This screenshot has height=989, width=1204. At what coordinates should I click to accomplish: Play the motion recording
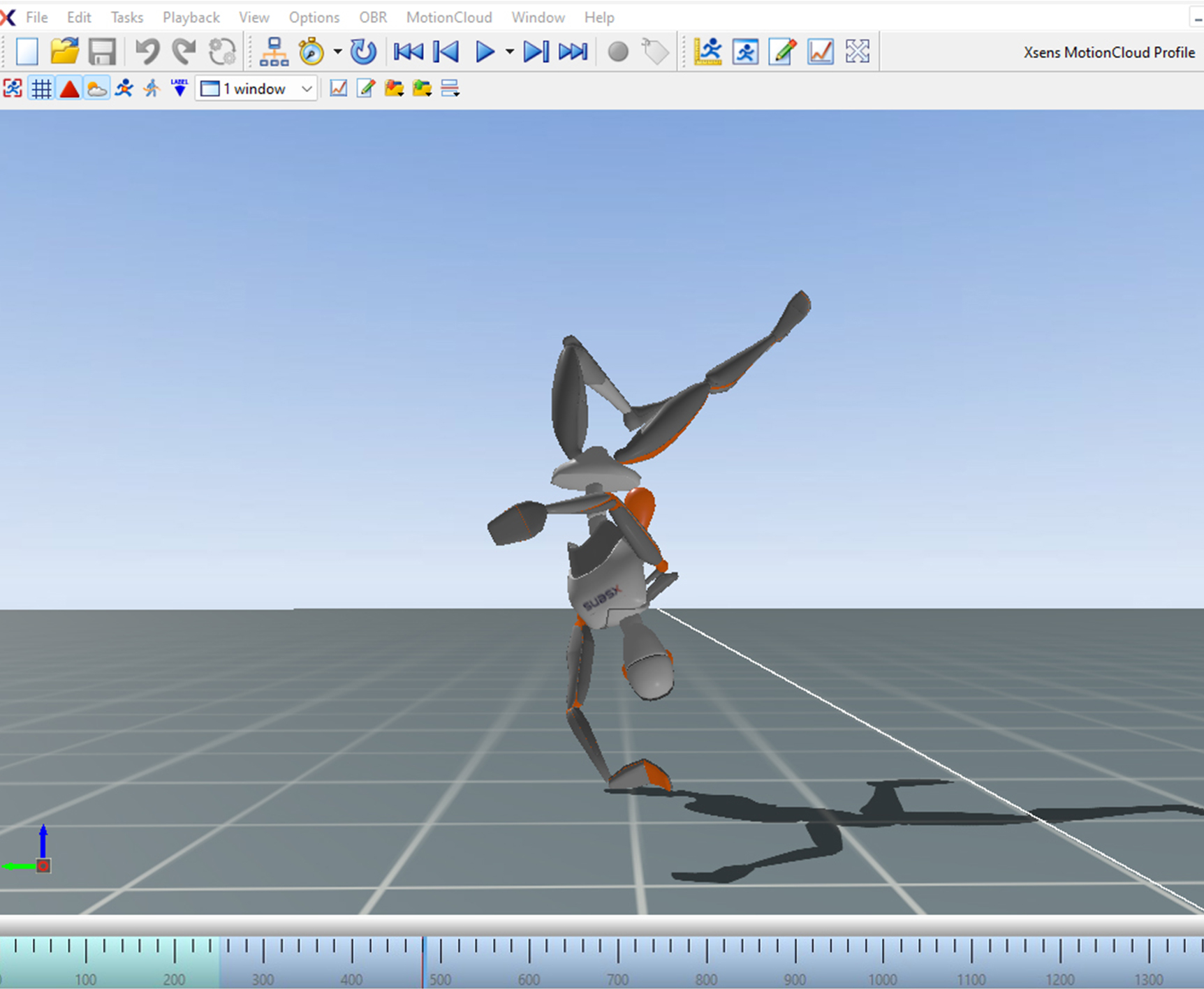485,52
